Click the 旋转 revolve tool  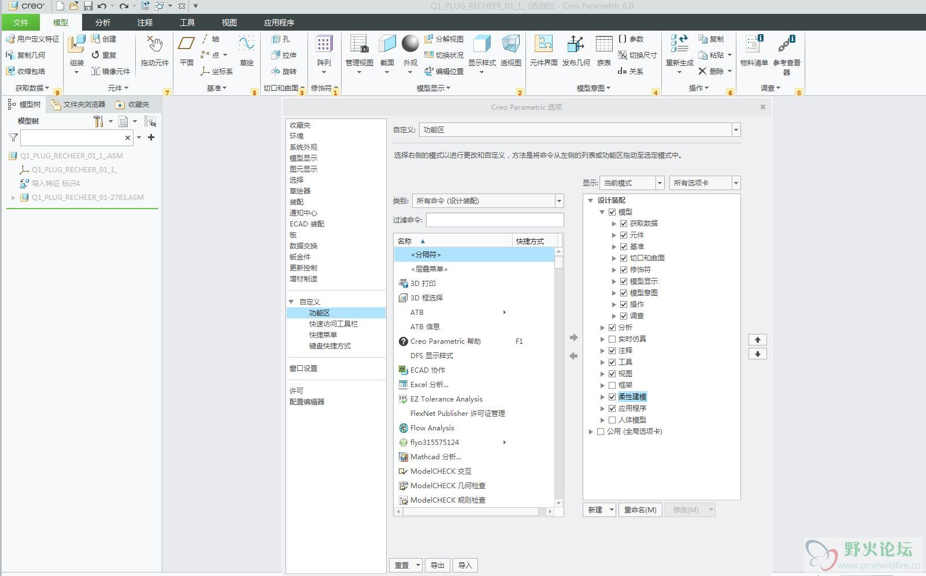coord(284,71)
